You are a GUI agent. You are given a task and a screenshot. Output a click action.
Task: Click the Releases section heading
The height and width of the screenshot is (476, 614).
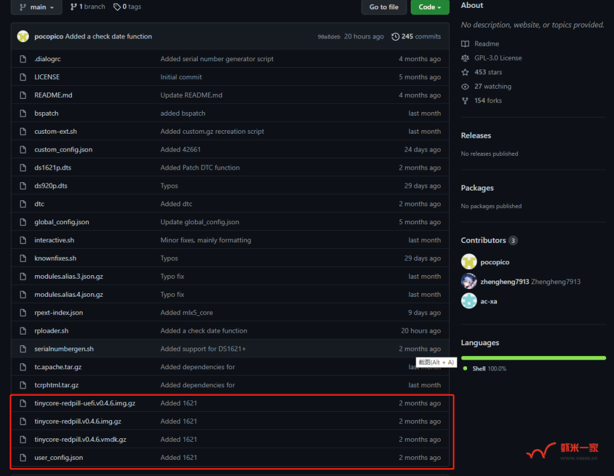476,135
